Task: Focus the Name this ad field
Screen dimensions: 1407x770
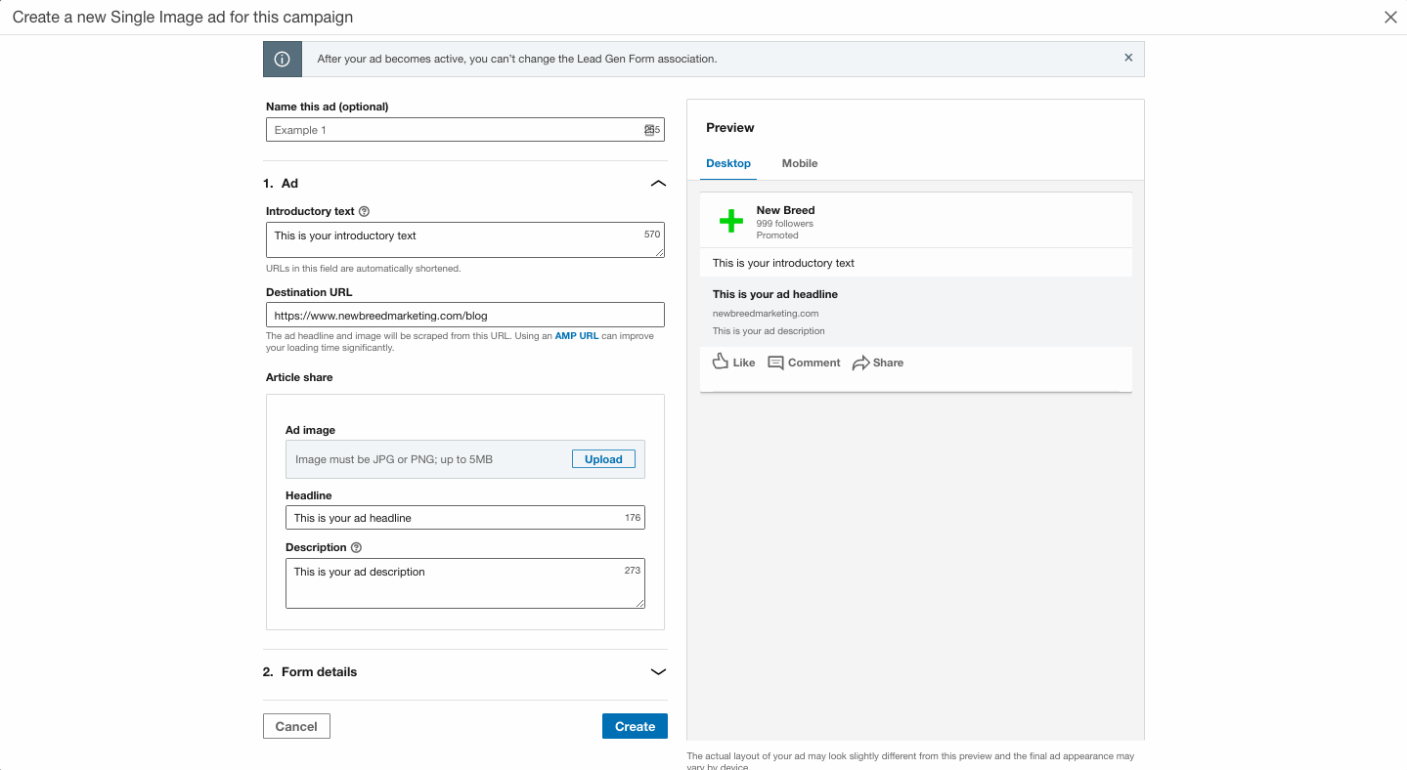Action: [455, 130]
